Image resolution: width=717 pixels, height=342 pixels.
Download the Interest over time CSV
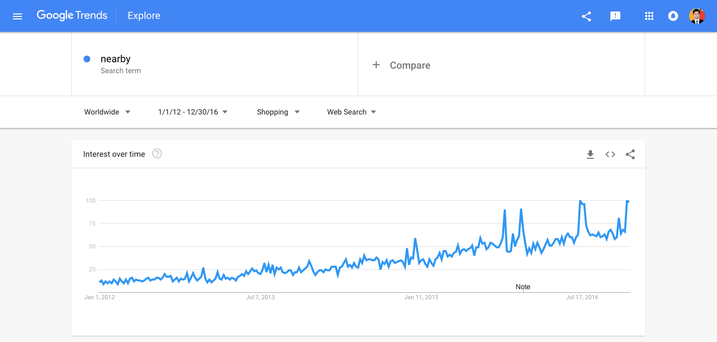pos(590,154)
